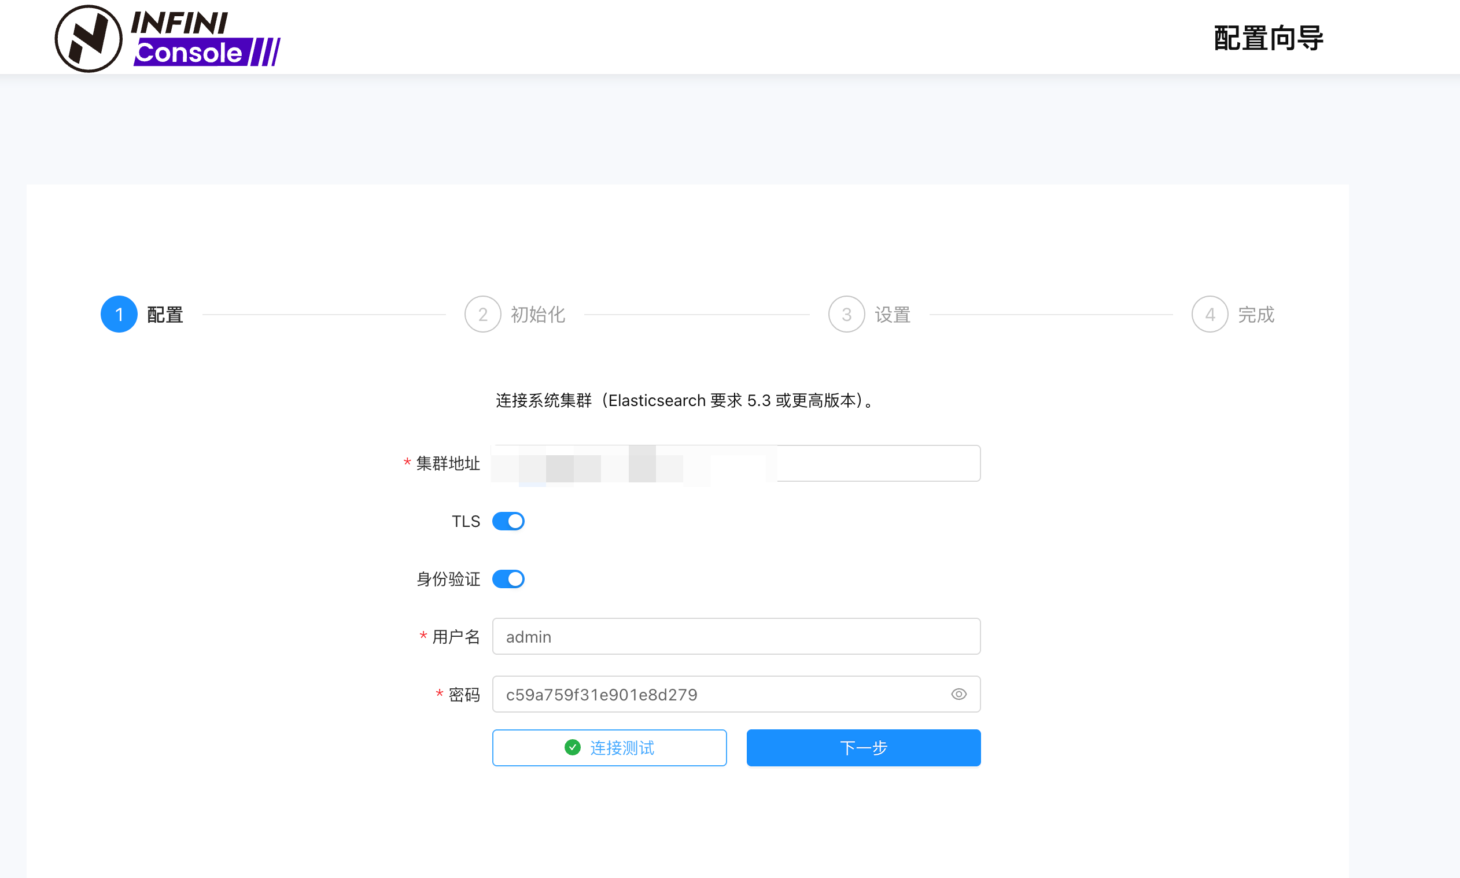Click the step 3 circle icon

846,314
